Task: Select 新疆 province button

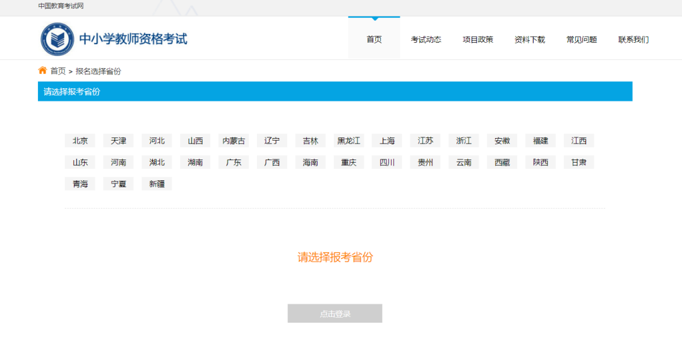Action: [x=156, y=183]
